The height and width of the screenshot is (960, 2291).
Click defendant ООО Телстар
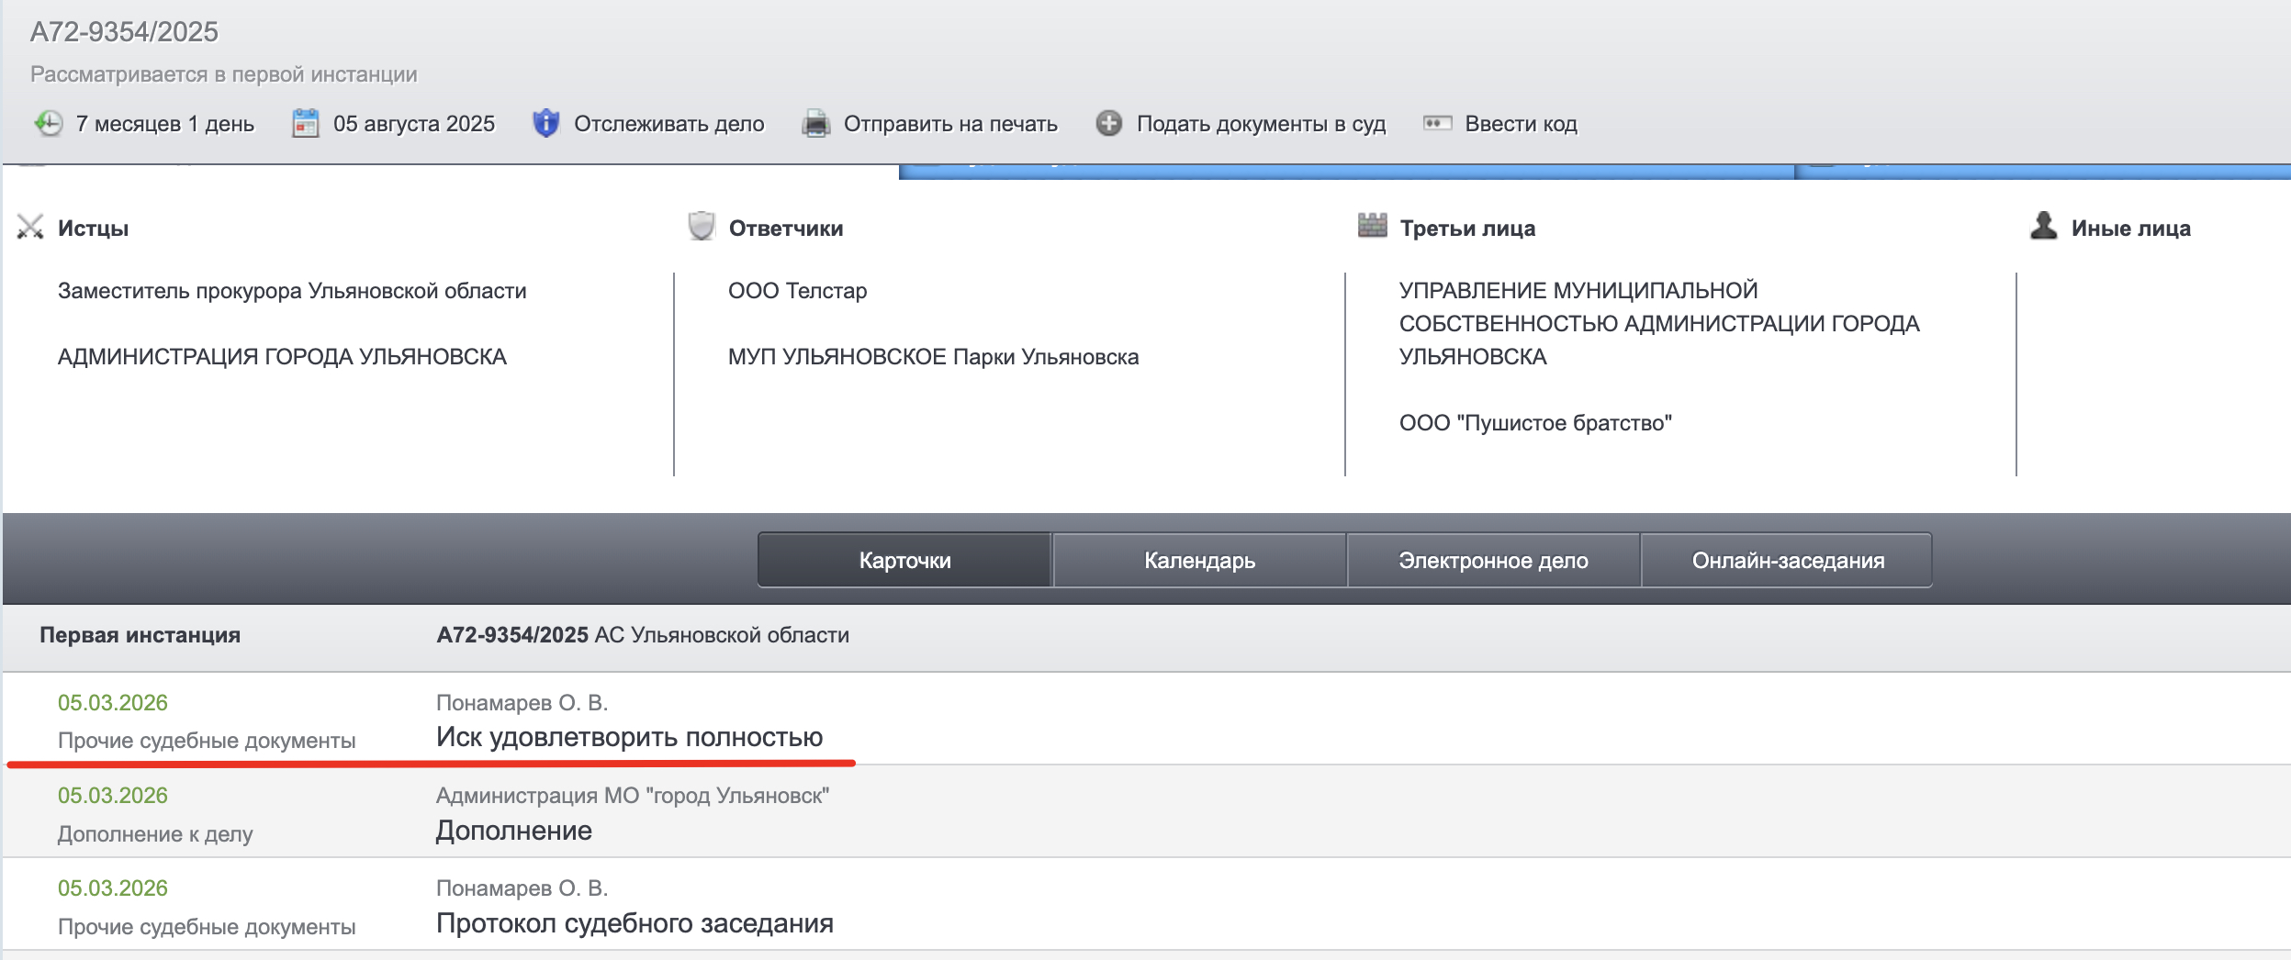[797, 291]
